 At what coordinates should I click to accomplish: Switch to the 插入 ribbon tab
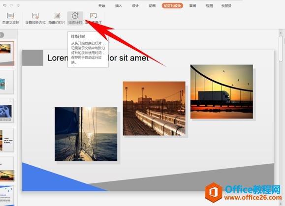pyautogui.click(x=119, y=6)
